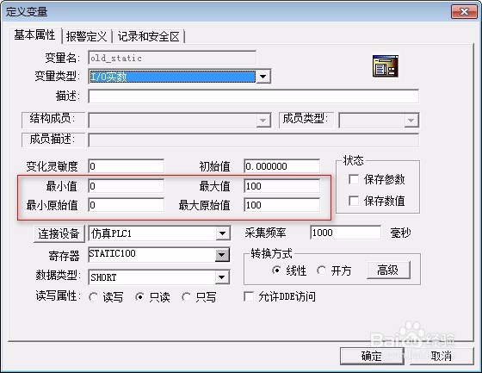Image resolution: width=482 pixels, height=373 pixels.
Task: Click the 采集频率 field showing 1000
Action: pyautogui.click(x=345, y=233)
